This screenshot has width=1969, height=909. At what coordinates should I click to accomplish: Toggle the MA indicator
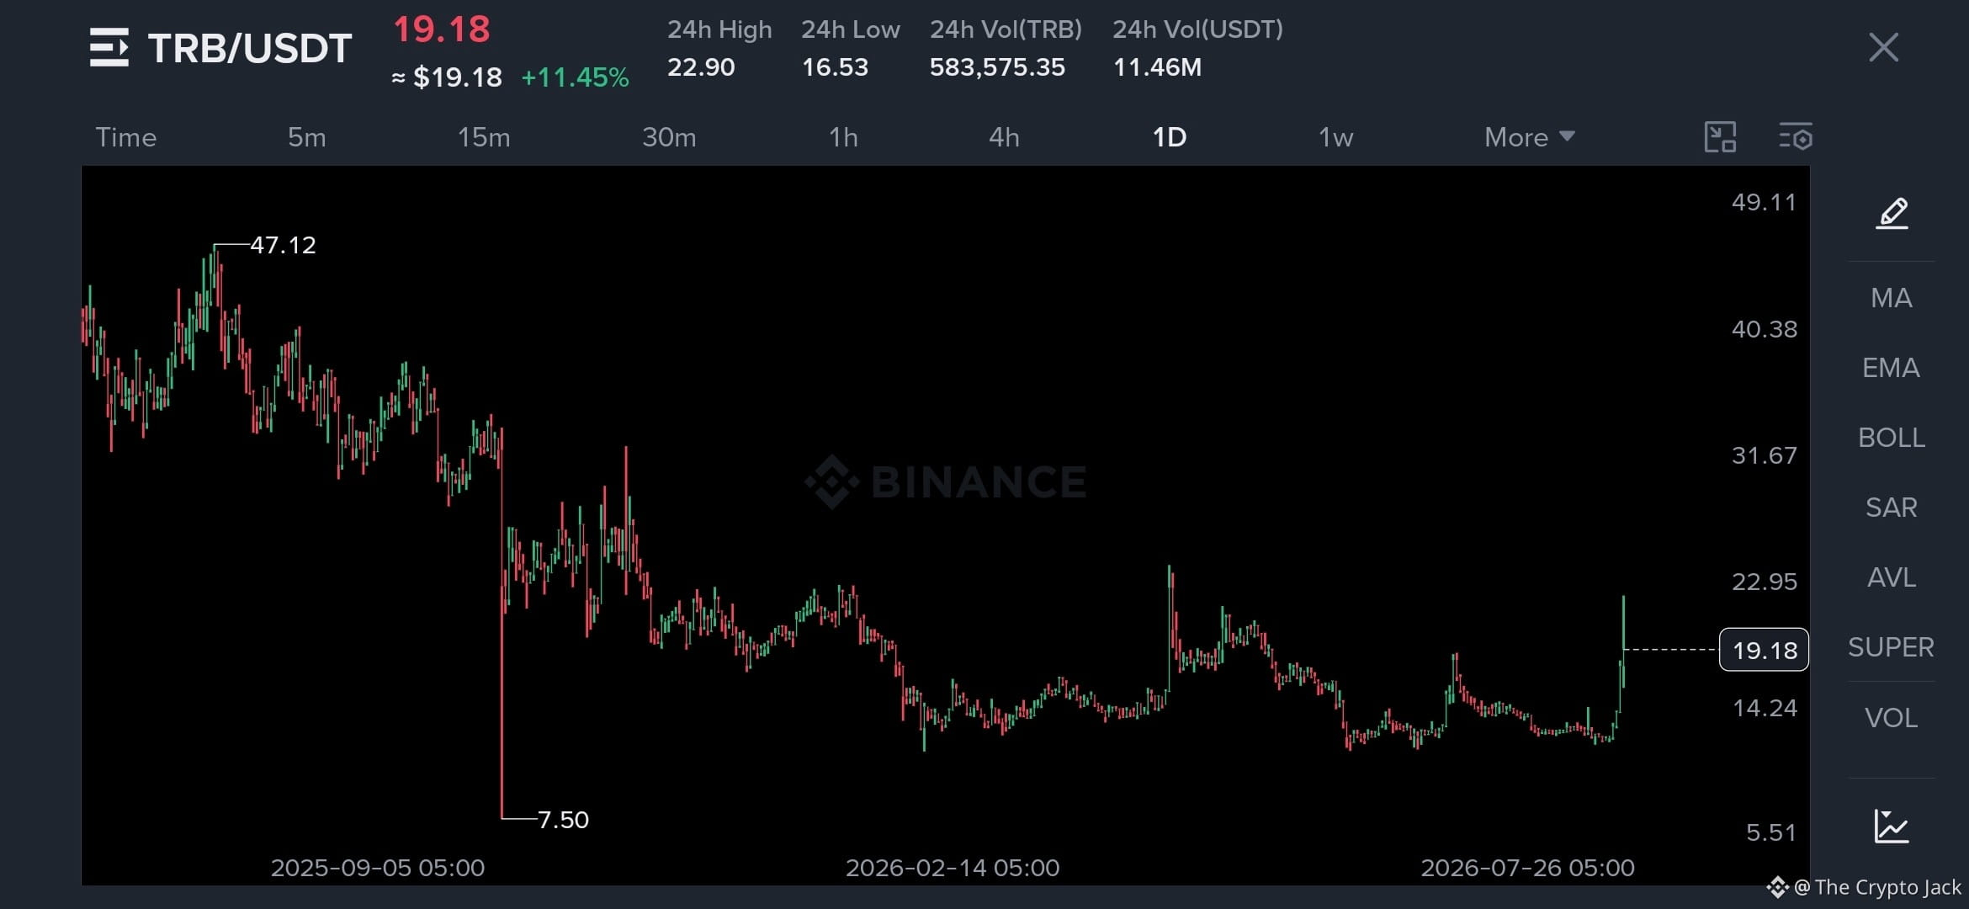click(1892, 298)
